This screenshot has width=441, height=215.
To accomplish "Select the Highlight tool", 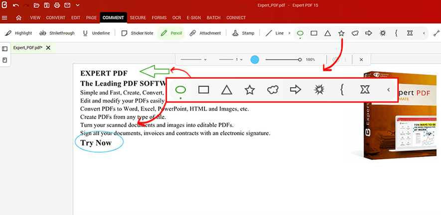I will pos(19,33).
